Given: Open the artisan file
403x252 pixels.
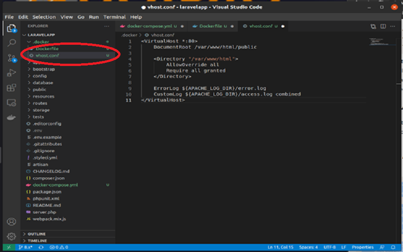Looking at the screenshot, I should pyautogui.click(x=69, y=164).
